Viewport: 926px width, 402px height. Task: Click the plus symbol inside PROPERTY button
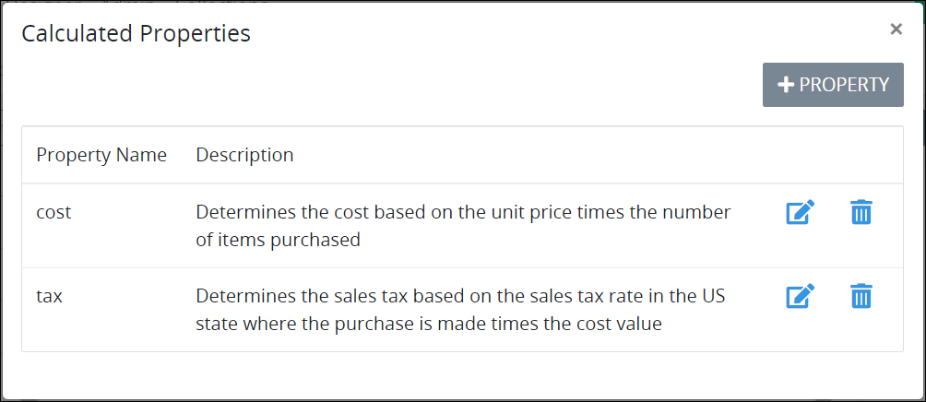pos(786,85)
